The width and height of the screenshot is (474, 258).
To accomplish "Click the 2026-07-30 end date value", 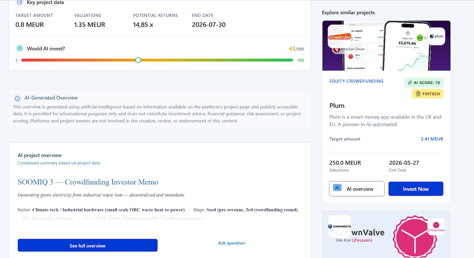I will 208,25.
